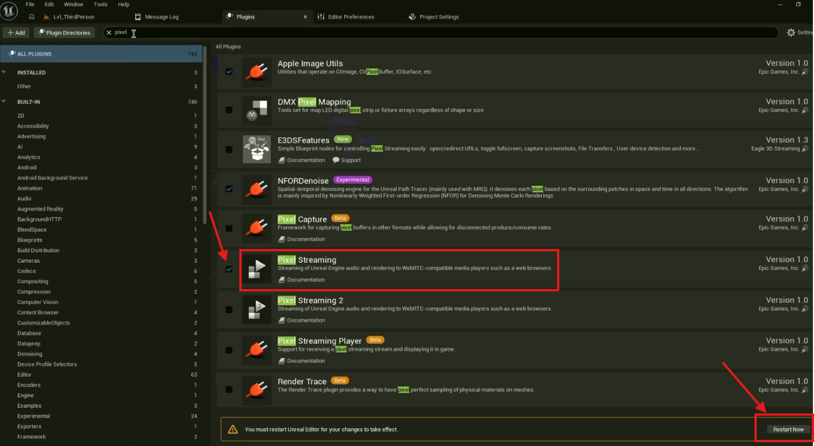Screen dimensions: 814x446
Task: Click the E3DSFeatures plugin icon
Action: pos(257,149)
